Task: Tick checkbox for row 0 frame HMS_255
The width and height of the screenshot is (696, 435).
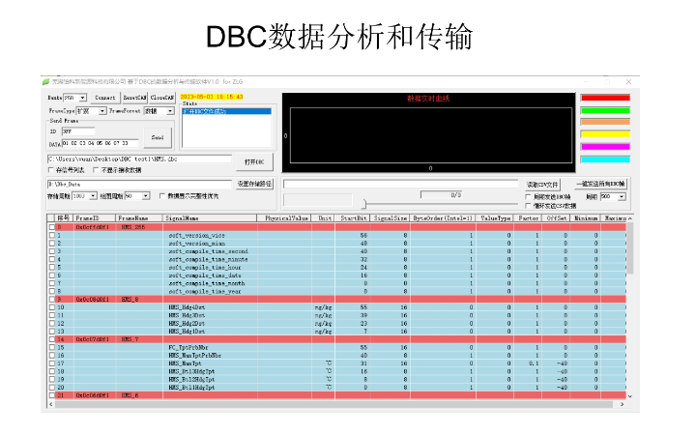Action: click(x=51, y=227)
